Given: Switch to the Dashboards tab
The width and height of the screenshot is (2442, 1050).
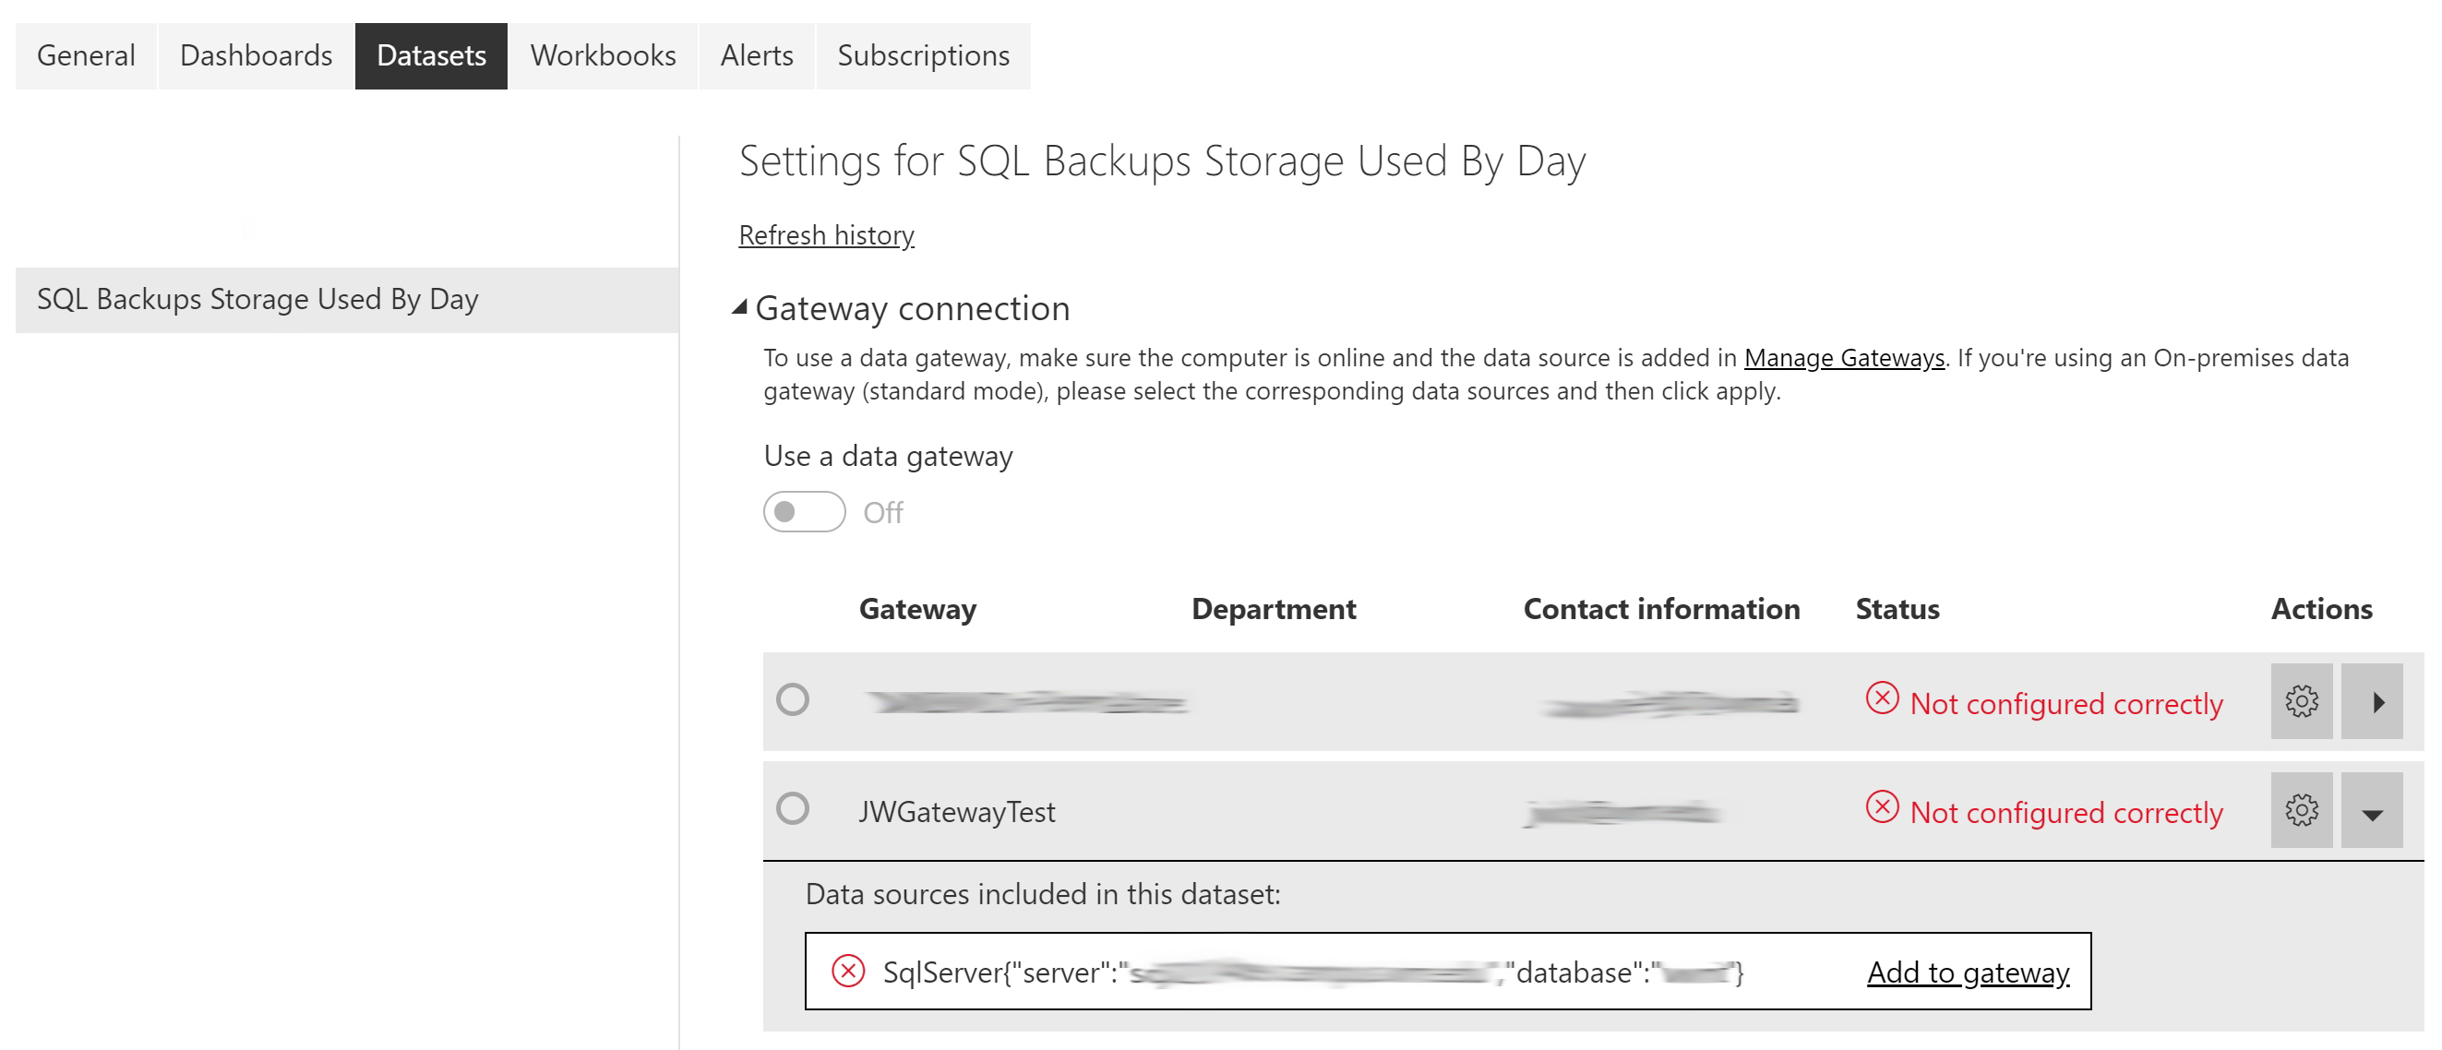Looking at the screenshot, I should [256, 56].
